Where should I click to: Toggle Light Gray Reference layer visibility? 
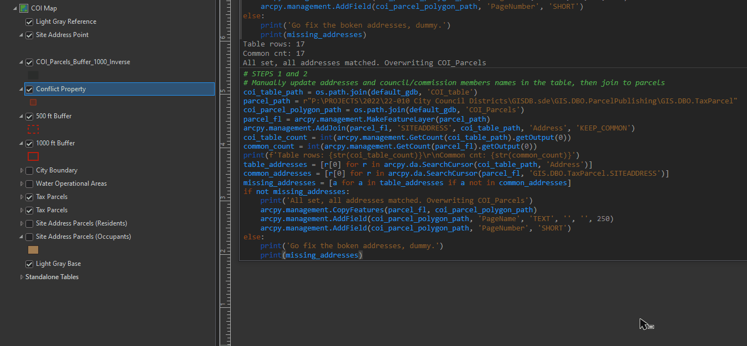pos(29,22)
